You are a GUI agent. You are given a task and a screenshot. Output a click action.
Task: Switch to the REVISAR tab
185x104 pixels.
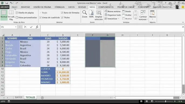82,7
